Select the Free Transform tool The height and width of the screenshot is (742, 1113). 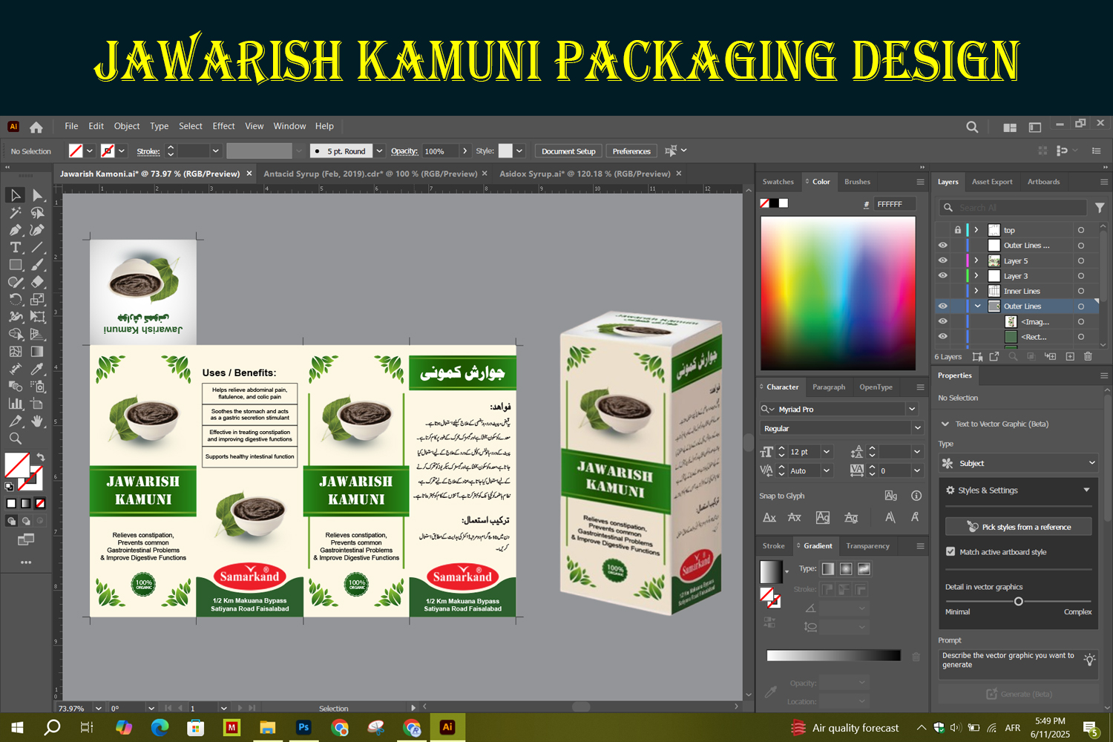38,317
